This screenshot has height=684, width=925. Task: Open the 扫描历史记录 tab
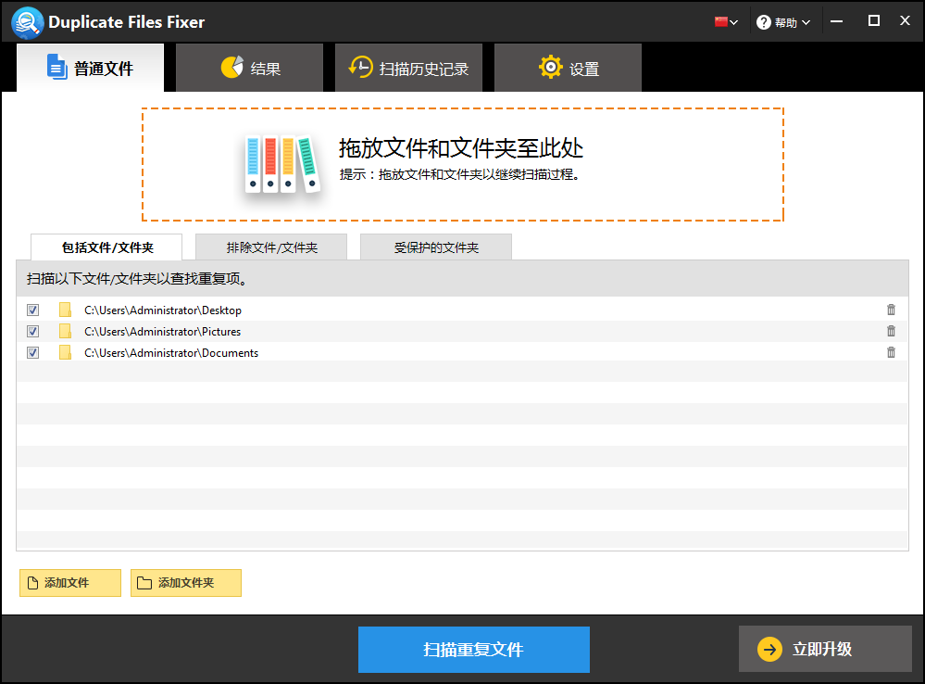pyautogui.click(x=409, y=68)
